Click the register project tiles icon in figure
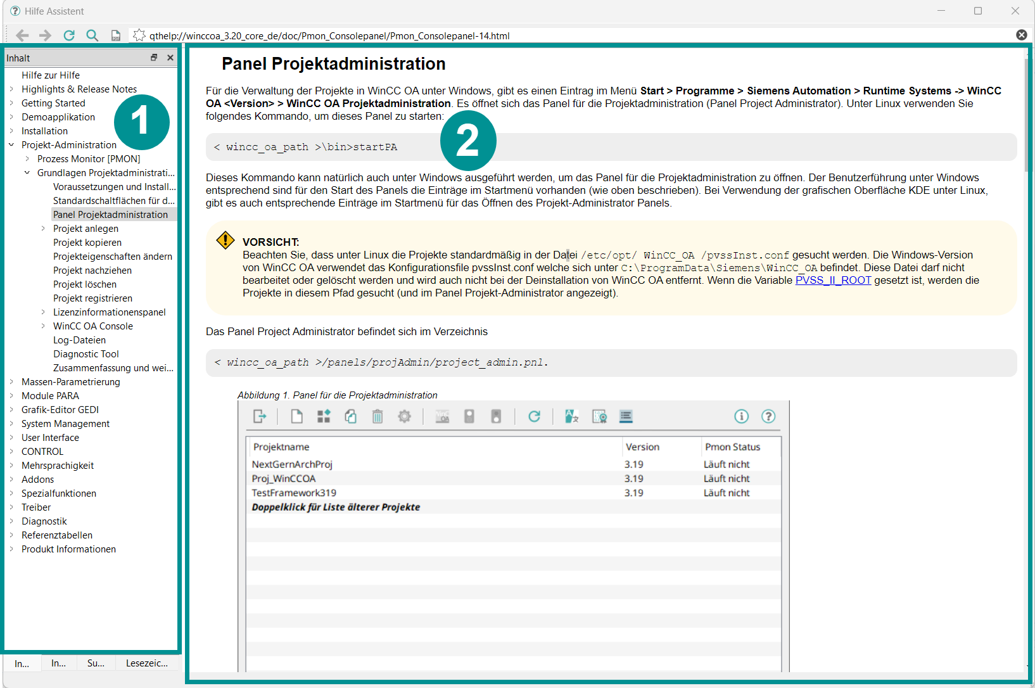The height and width of the screenshot is (688, 1035). [324, 416]
